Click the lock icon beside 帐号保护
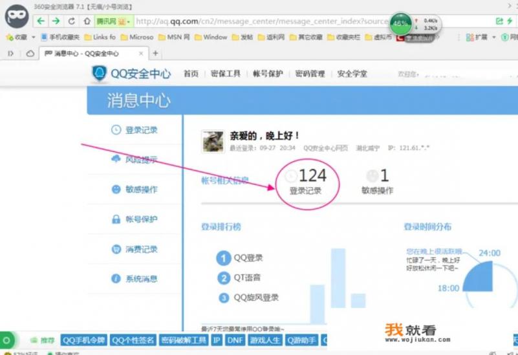Screen dimensions: 518x355 pyautogui.click(x=116, y=219)
